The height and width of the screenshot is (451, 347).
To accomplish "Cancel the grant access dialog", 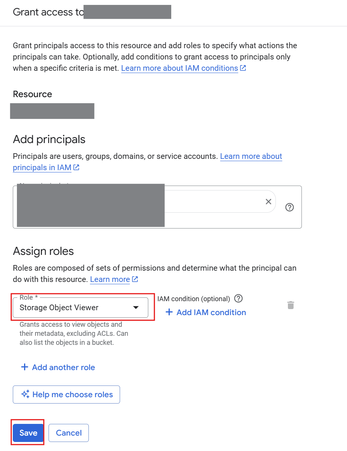I will [x=68, y=433].
